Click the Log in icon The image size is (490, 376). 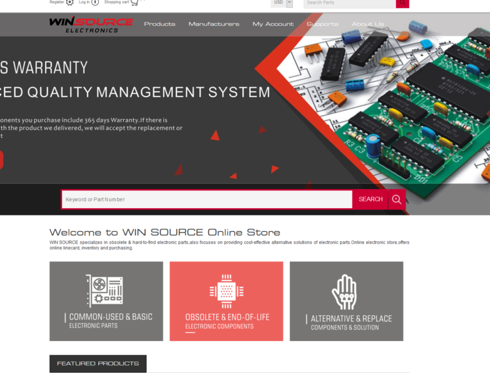coord(95,3)
